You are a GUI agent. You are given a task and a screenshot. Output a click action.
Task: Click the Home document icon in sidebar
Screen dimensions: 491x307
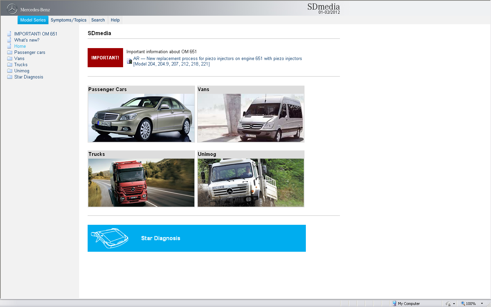[9, 46]
